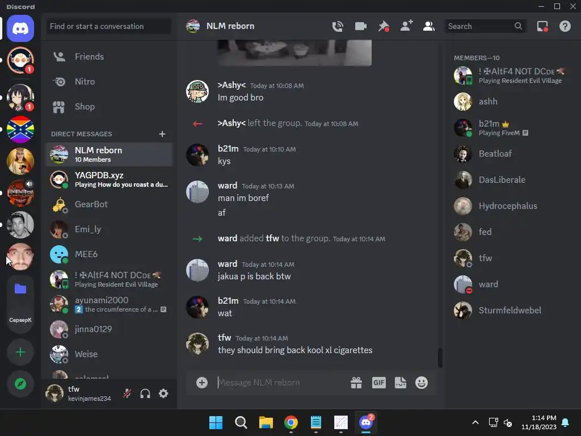Click member DasLiberale in list
The width and height of the screenshot is (581, 436).
513,180
